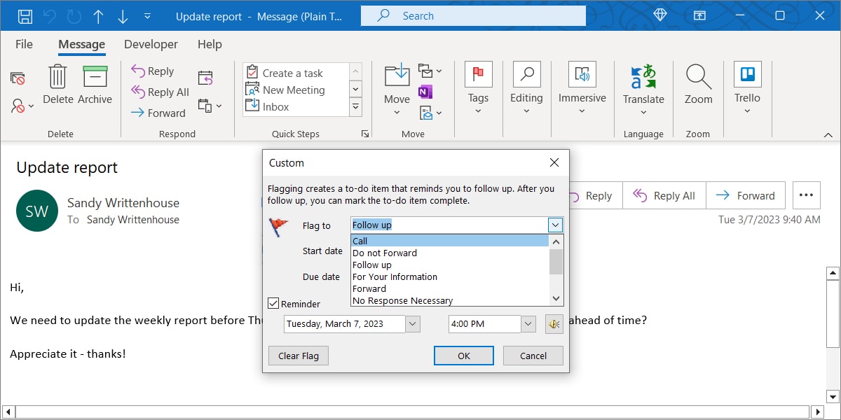Toggle the Reminder checkbox

(273, 303)
